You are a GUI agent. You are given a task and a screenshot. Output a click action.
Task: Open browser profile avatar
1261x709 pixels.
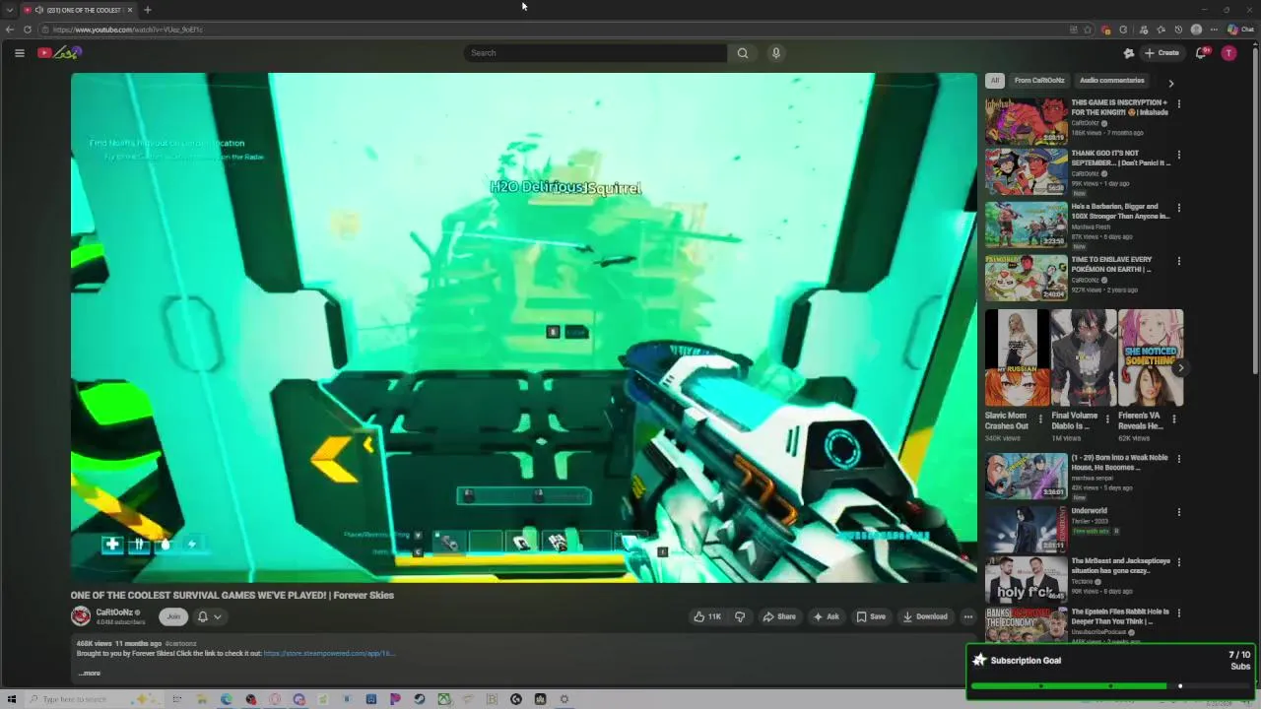1196,30
